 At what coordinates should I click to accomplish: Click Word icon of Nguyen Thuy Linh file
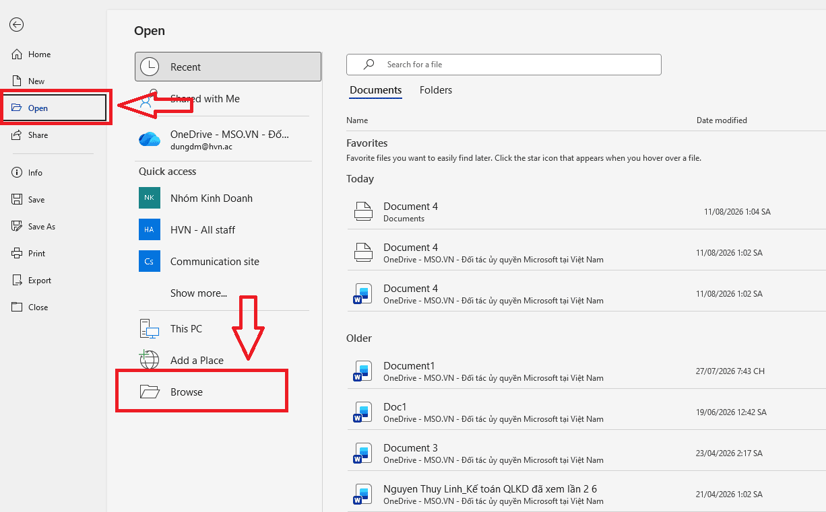pyautogui.click(x=363, y=494)
